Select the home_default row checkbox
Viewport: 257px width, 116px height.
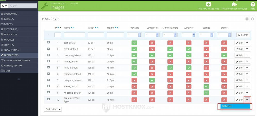pos(49,61)
